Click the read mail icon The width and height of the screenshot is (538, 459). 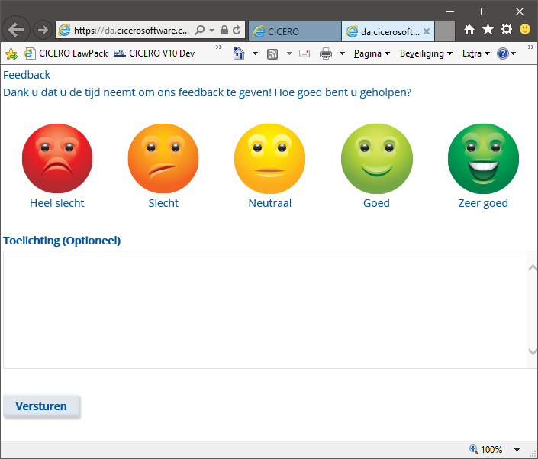click(x=304, y=53)
